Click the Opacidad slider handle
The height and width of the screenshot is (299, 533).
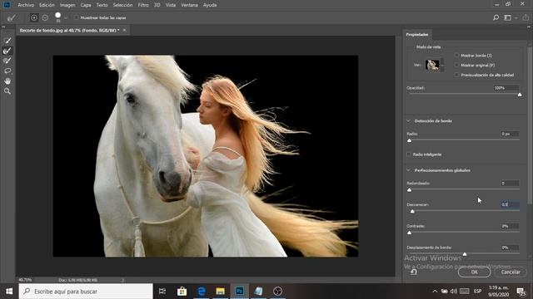point(520,95)
